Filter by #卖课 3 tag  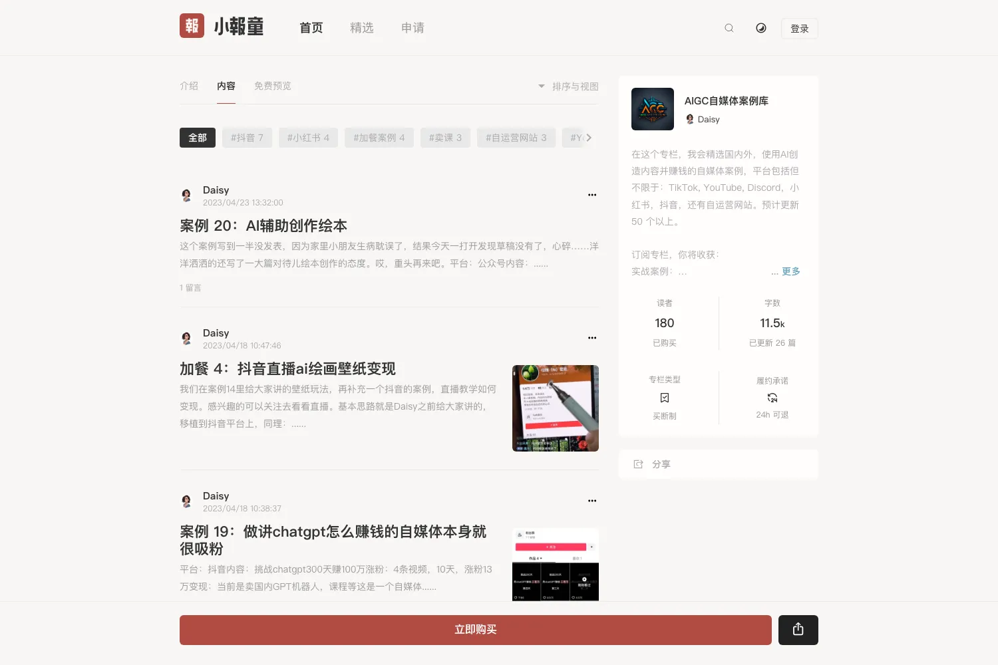point(445,138)
